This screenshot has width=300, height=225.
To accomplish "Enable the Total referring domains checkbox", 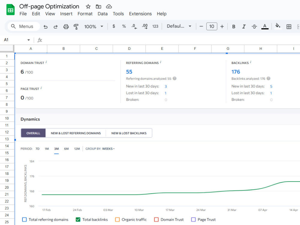I will [24, 220].
